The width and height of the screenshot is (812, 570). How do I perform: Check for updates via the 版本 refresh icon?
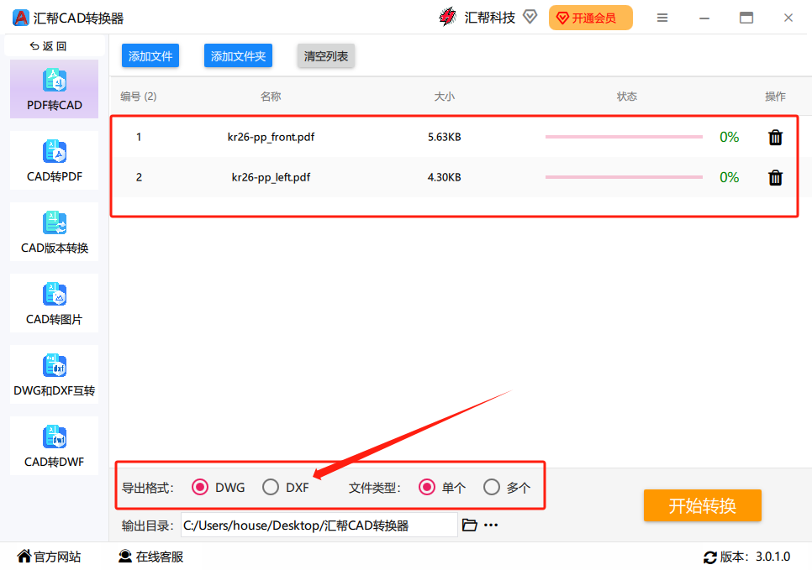tap(709, 557)
